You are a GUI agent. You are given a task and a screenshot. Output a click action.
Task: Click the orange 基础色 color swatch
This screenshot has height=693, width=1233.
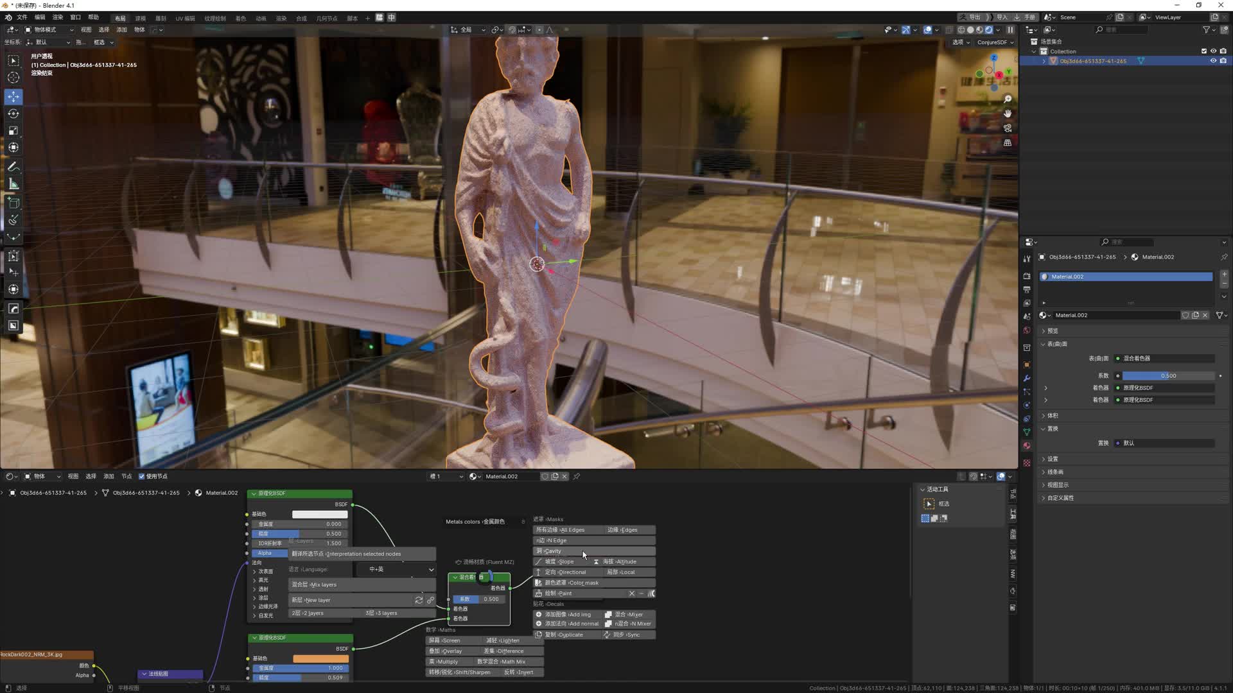coord(320,659)
